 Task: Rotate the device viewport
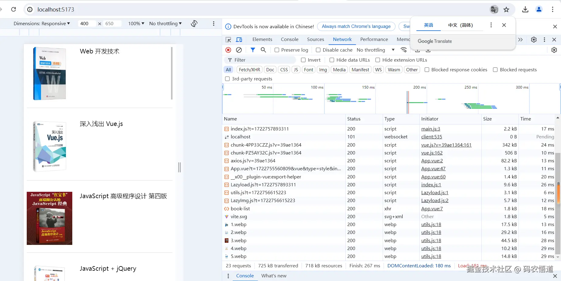click(194, 23)
